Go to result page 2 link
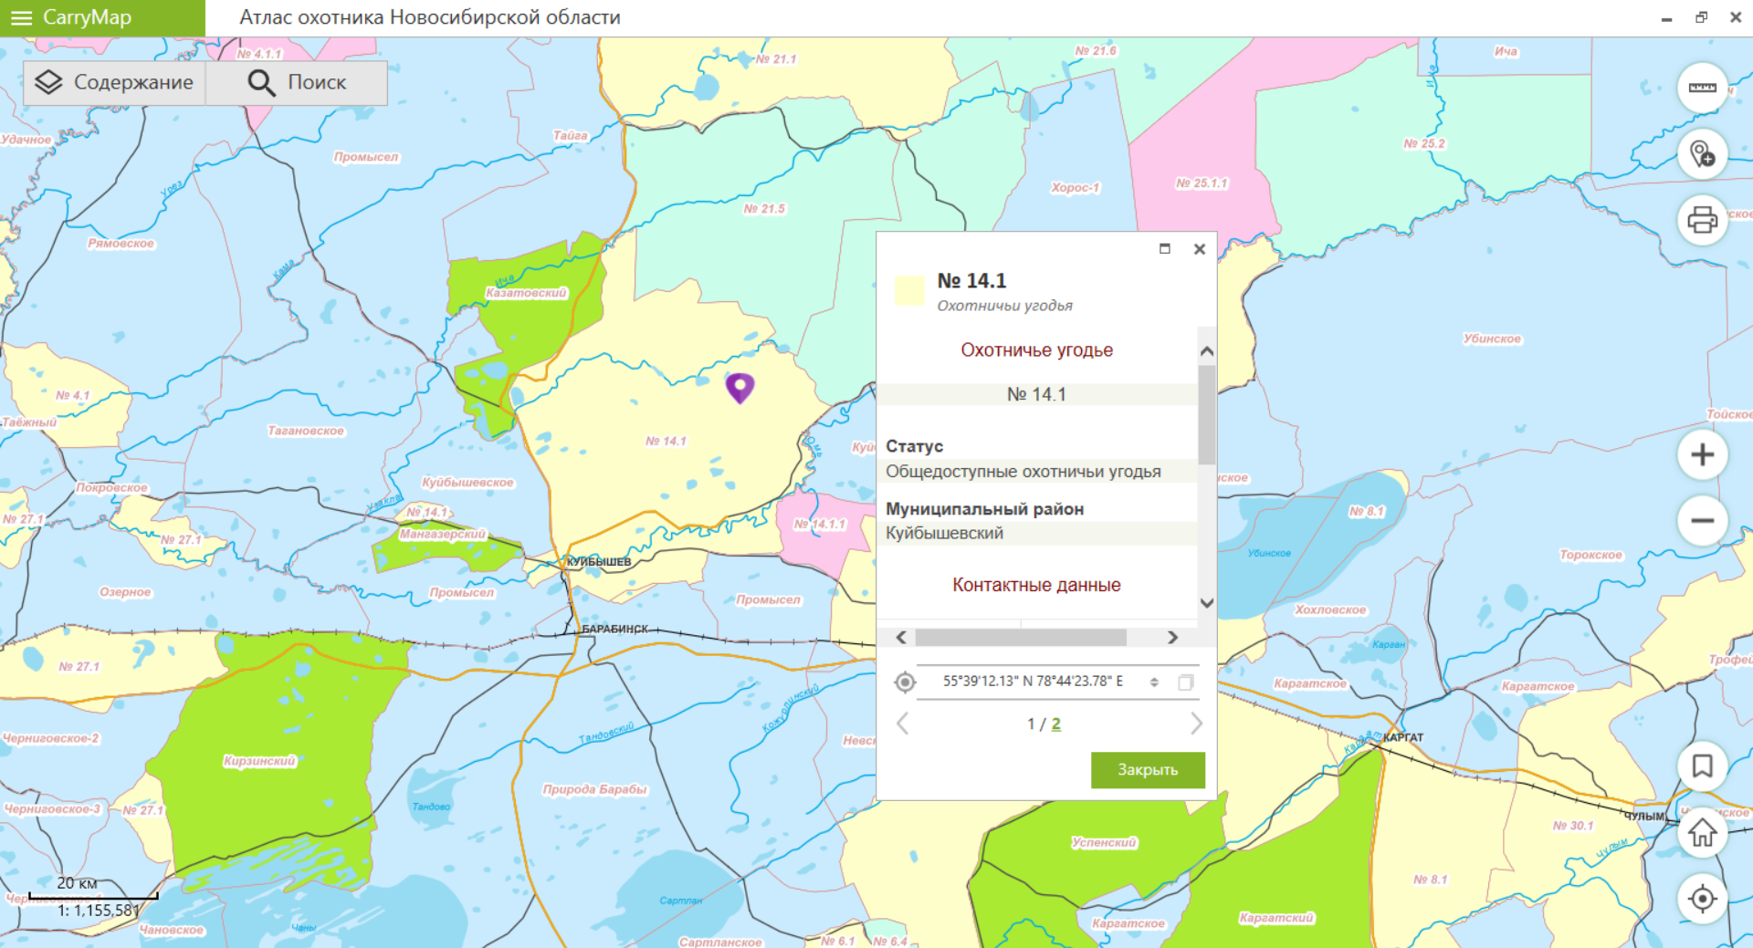1753x948 pixels. click(1056, 724)
